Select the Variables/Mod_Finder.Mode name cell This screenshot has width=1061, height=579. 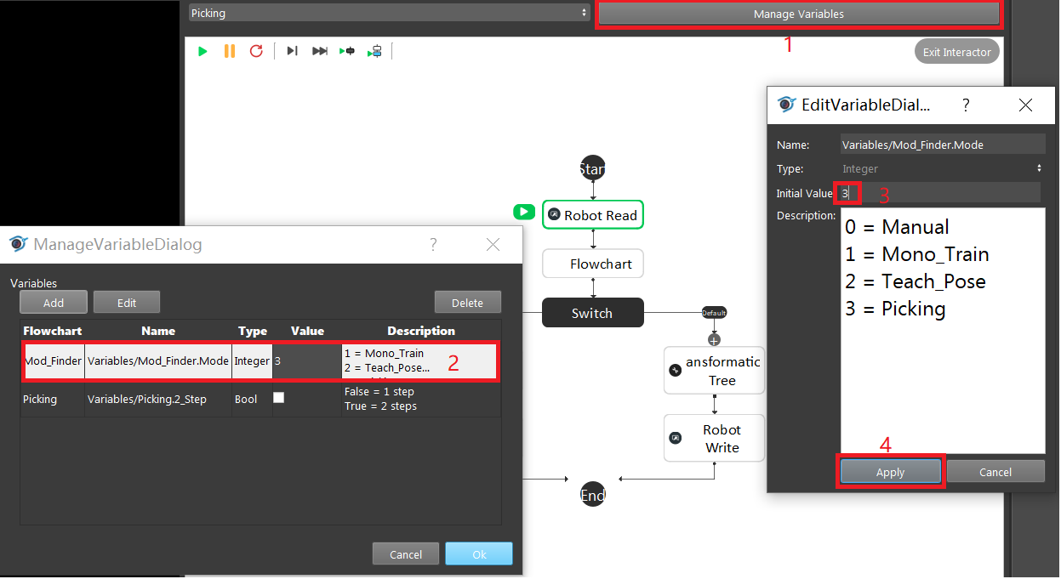pos(158,360)
